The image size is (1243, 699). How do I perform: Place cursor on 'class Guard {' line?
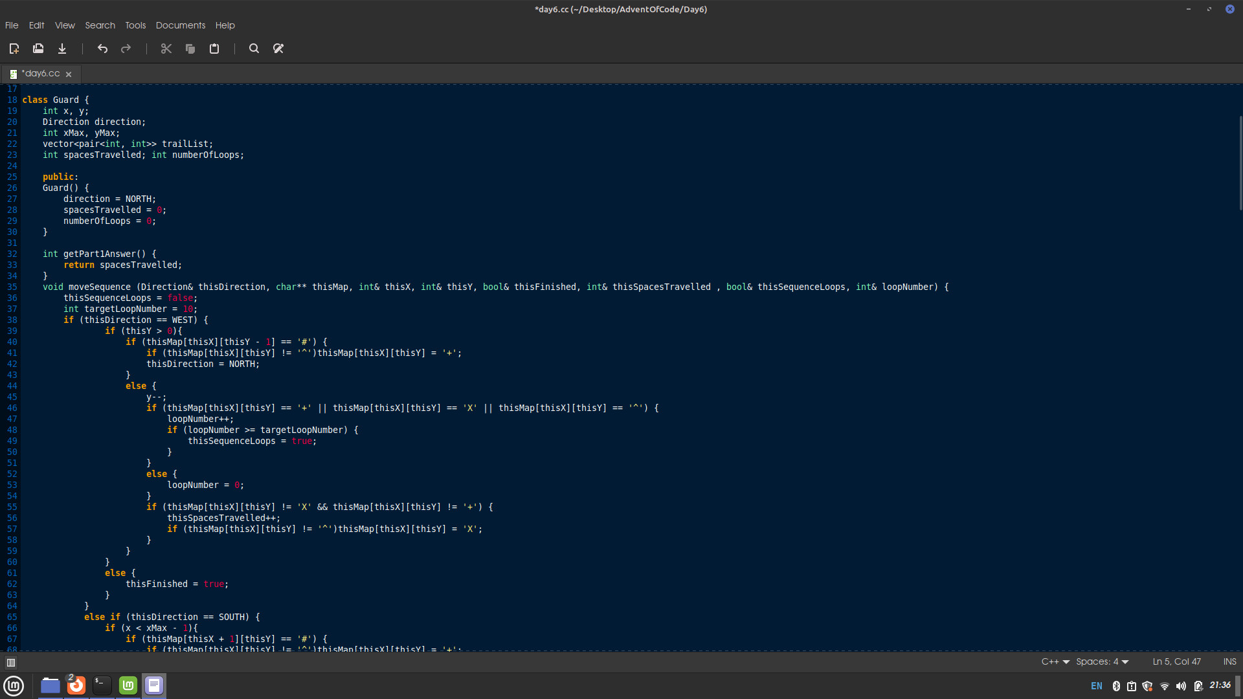click(56, 100)
